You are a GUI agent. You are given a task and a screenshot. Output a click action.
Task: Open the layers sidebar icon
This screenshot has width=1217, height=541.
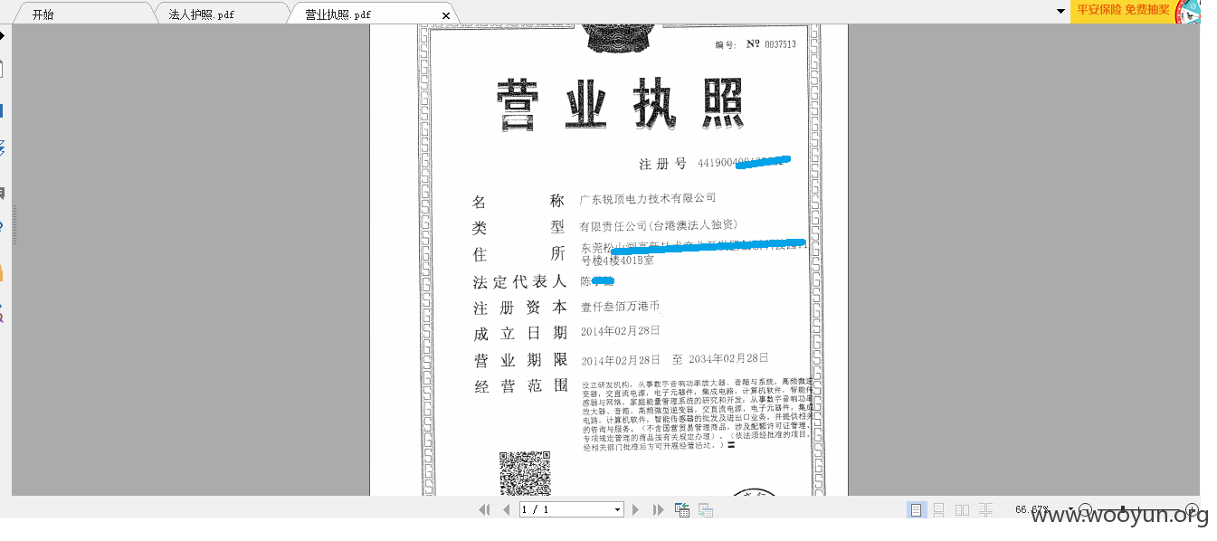pyautogui.click(x=3, y=147)
